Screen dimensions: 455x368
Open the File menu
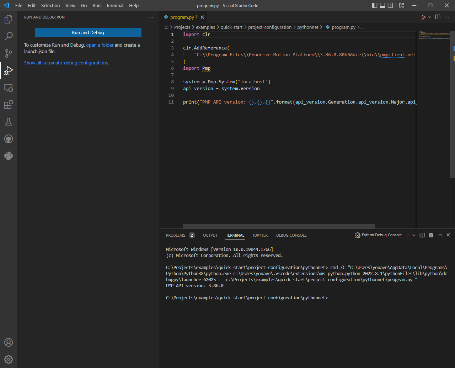pos(19,5)
